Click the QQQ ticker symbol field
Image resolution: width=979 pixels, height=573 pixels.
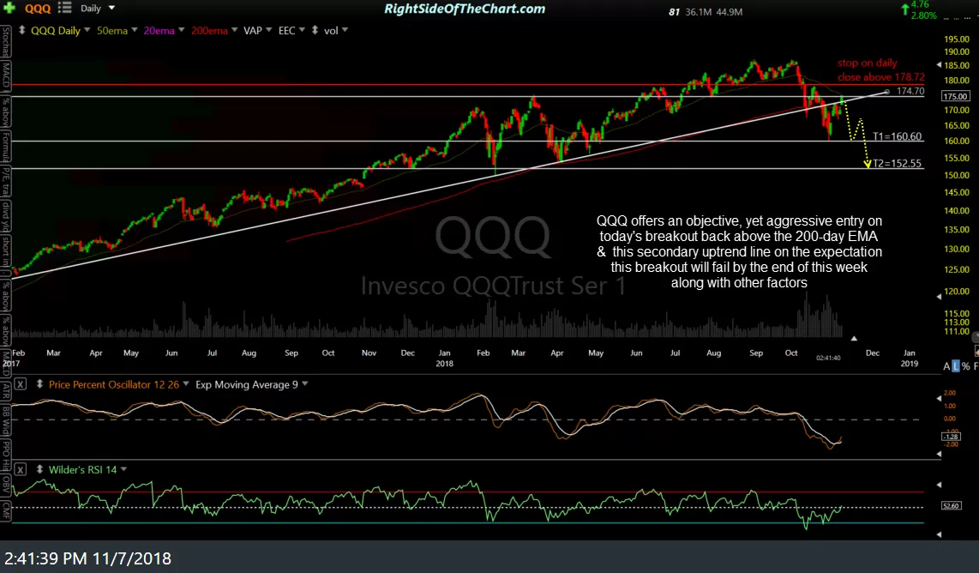[x=38, y=9]
